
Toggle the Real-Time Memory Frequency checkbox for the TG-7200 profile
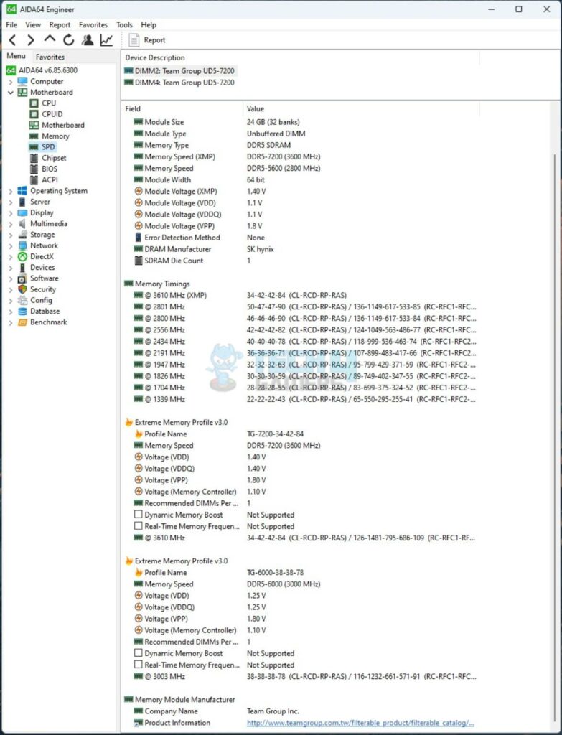coord(139,525)
